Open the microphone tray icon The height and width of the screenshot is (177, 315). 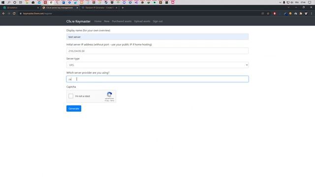click(284, 2)
